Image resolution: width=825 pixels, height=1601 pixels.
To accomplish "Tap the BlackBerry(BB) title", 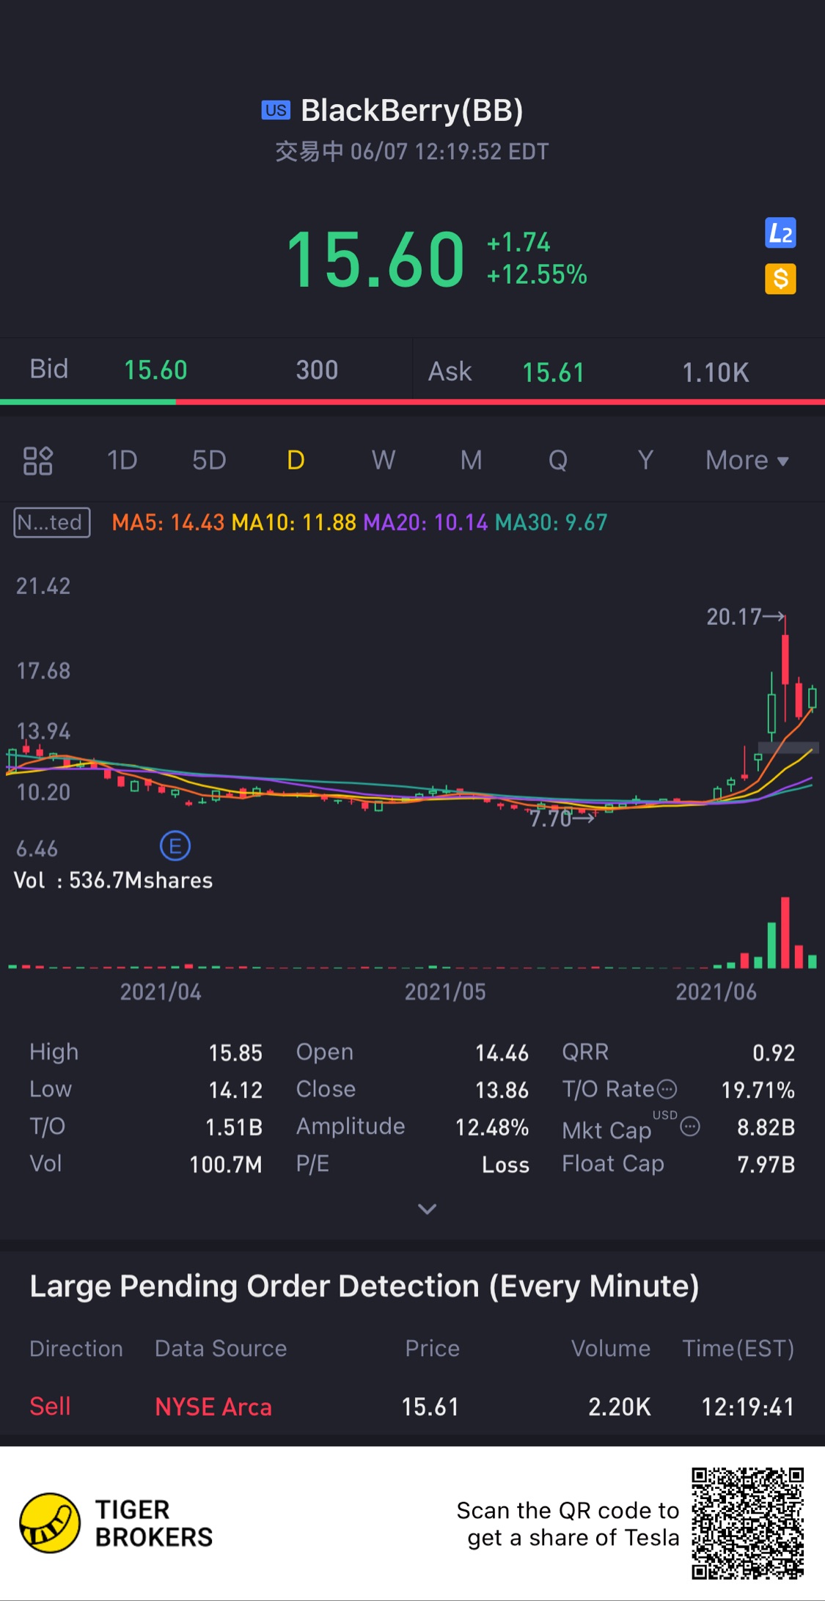I will pyautogui.click(x=412, y=110).
